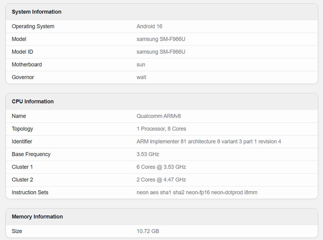The image size is (323, 240).
Task: Click the System Information section header
Action: point(37,12)
